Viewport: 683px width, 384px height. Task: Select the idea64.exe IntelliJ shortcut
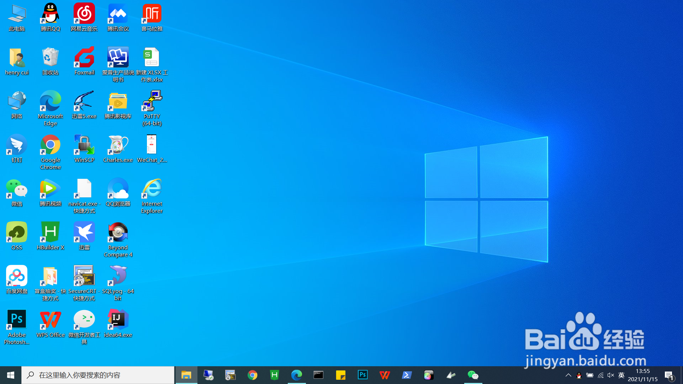(x=118, y=324)
